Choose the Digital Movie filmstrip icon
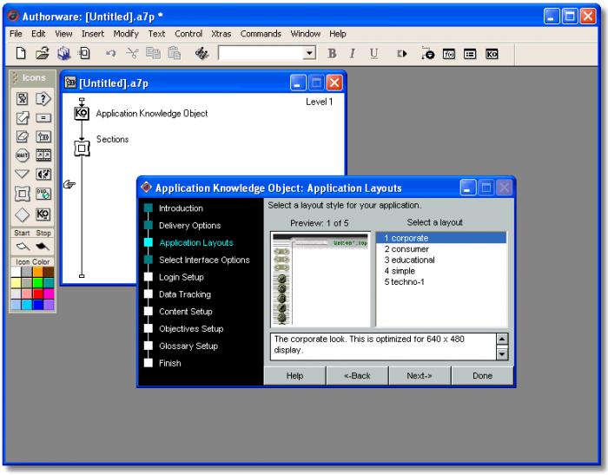 pos(43,155)
